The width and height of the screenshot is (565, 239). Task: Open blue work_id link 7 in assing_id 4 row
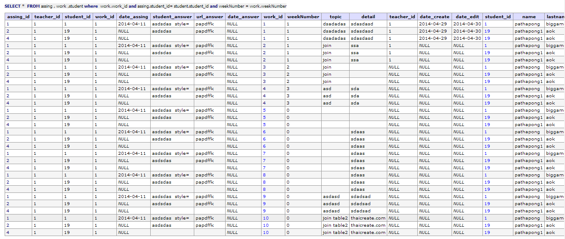tap(265, 168)
